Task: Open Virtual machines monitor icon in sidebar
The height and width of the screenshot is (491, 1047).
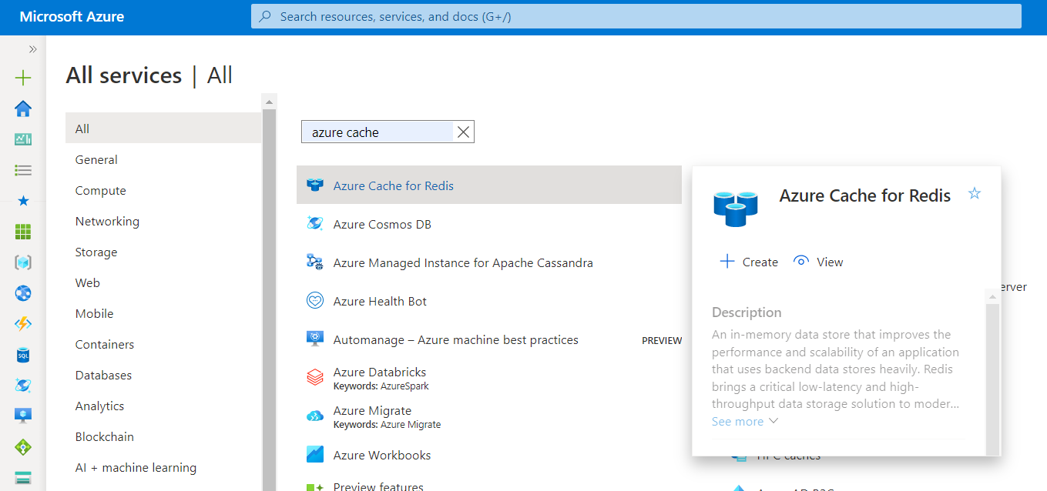Action: click(23, 416)
